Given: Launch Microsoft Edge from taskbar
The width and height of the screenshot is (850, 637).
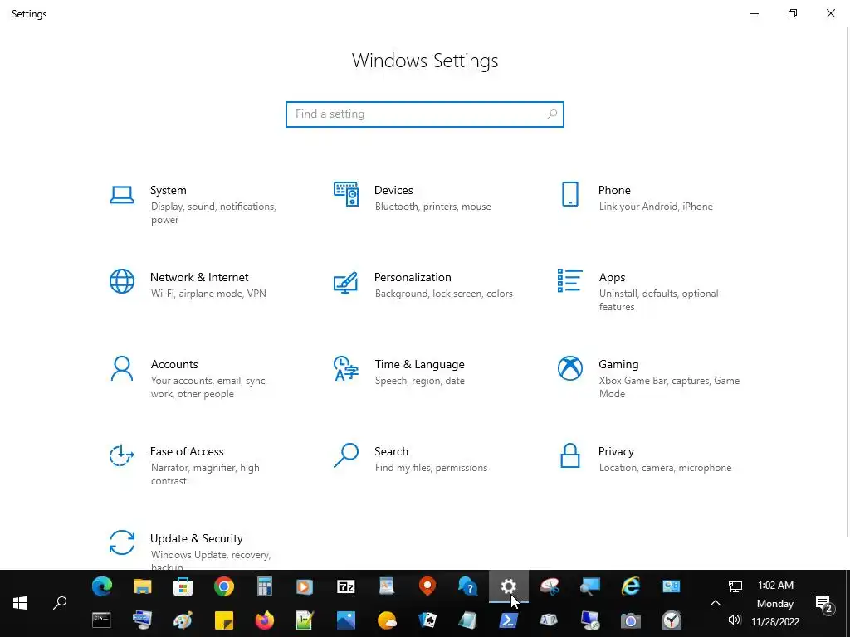Looking at the screenshot, I should click(x=101, y=586).
